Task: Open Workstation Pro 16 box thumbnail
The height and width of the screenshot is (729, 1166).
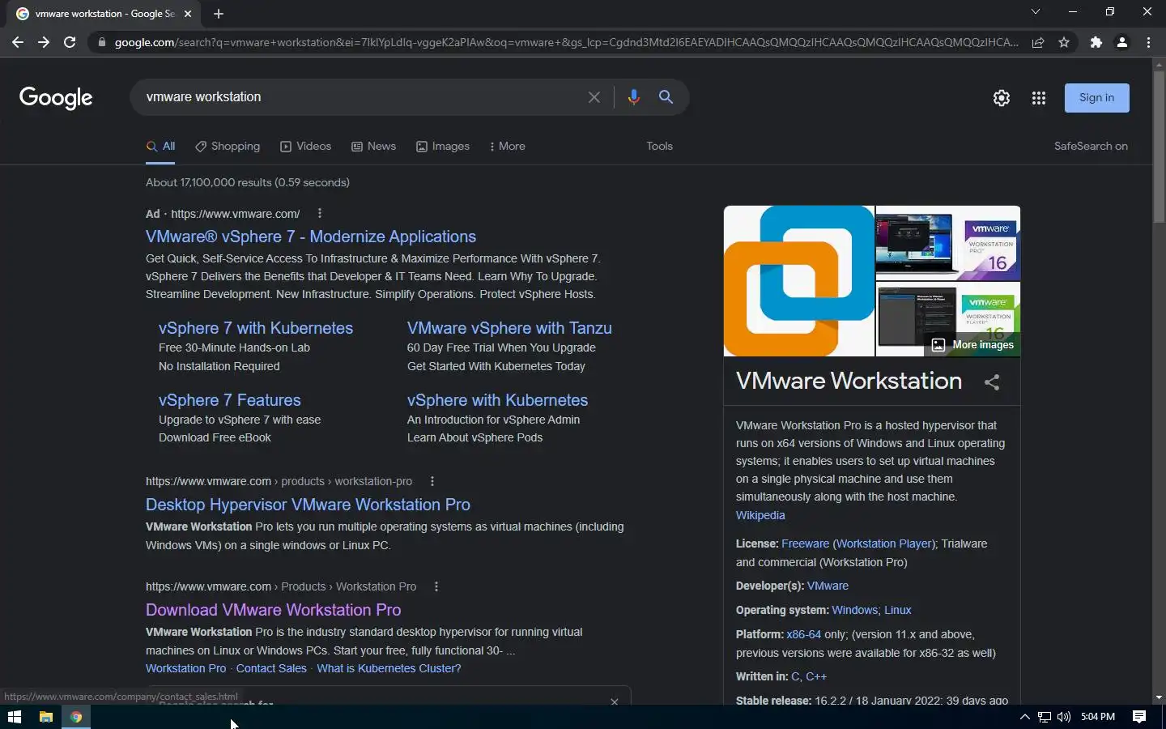Action: click(x=948, y=242)
